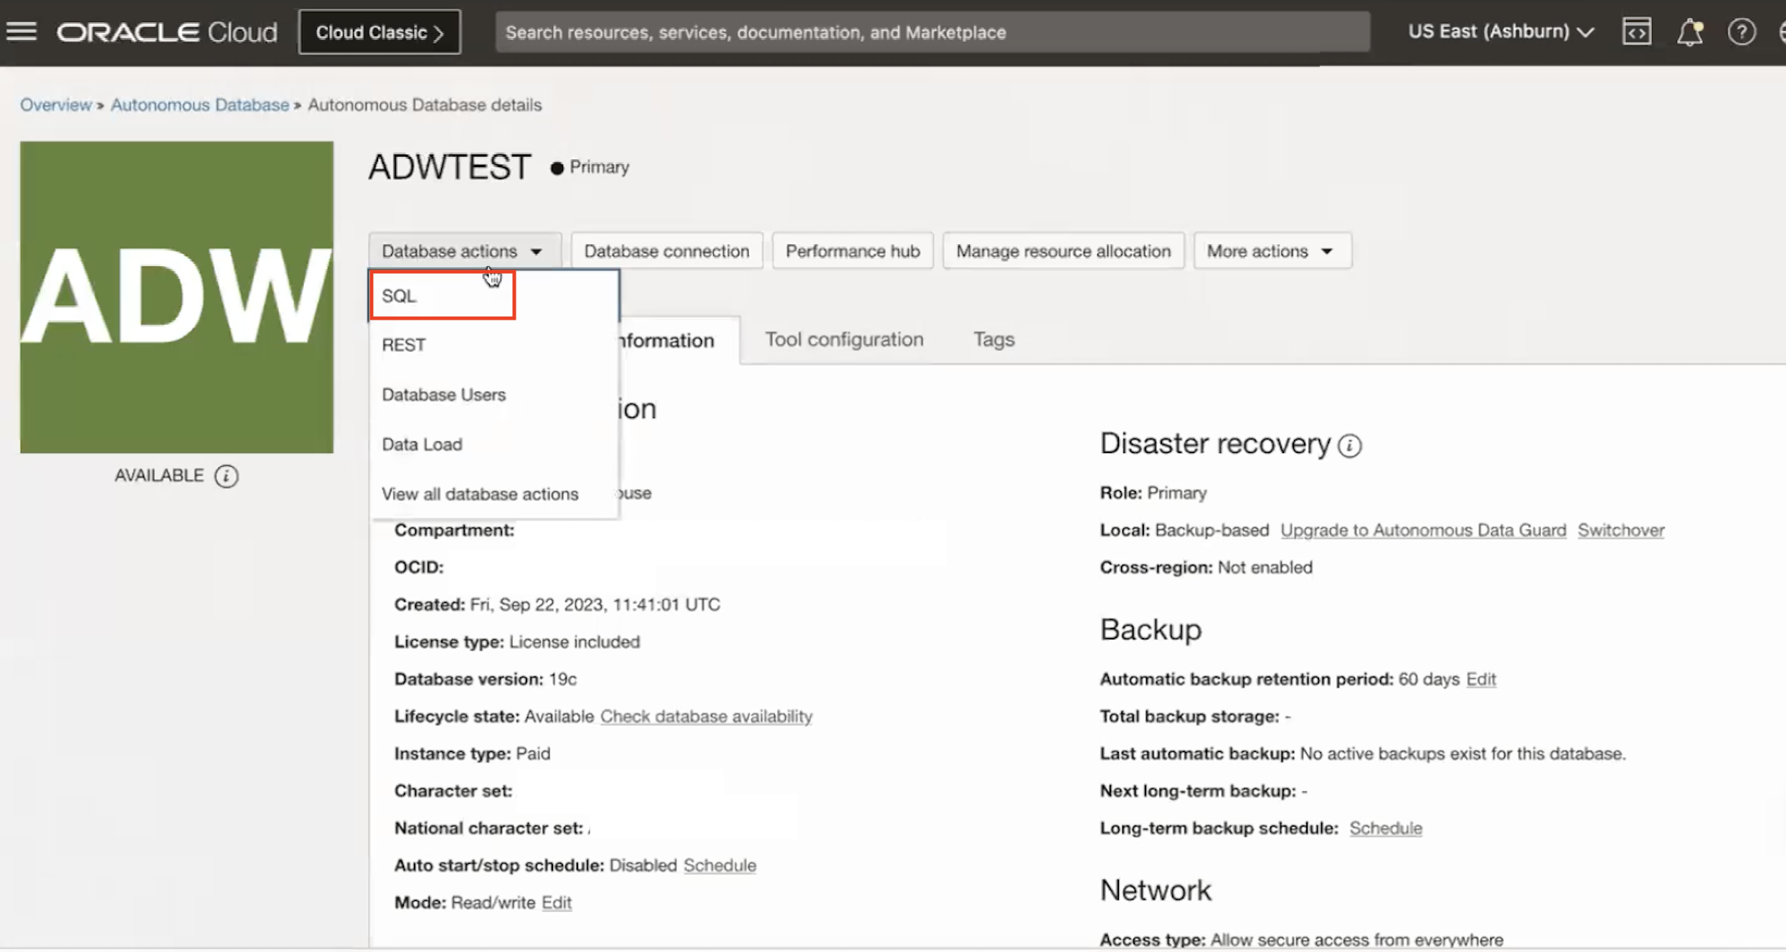The image size is (1786, 952).
Task: Choose Database Users menu entry
Action: point(443,395)
